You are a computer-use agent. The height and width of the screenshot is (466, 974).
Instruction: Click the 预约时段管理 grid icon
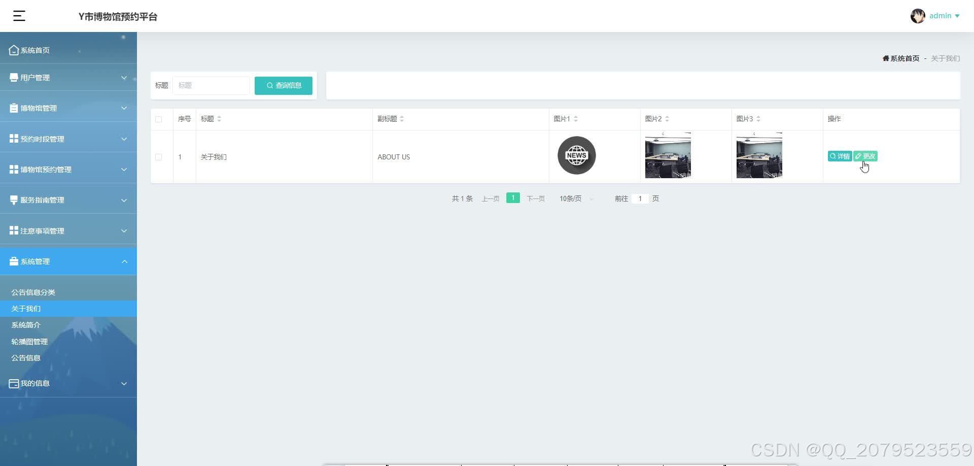(x=14, y=139)
